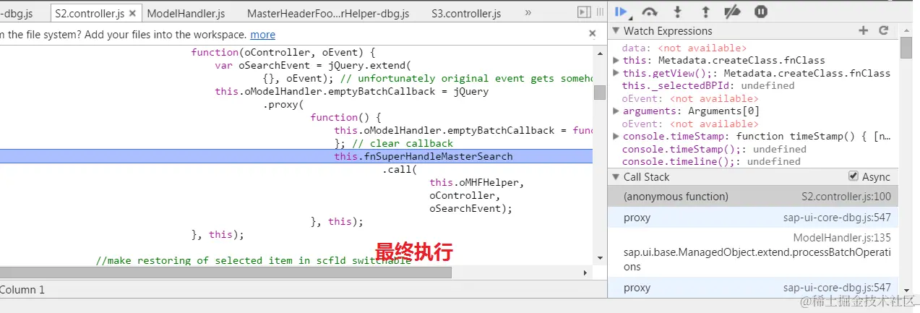Expand the arguments: Arguments[0] entry
Image resolution: width=920 pixels, height=313 pixels.
(x=616, y=111)
